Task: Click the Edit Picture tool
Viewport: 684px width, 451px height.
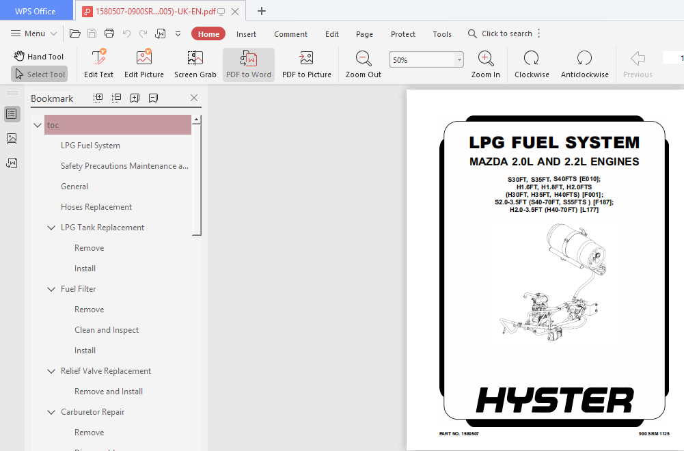Action: click(144, 64)
